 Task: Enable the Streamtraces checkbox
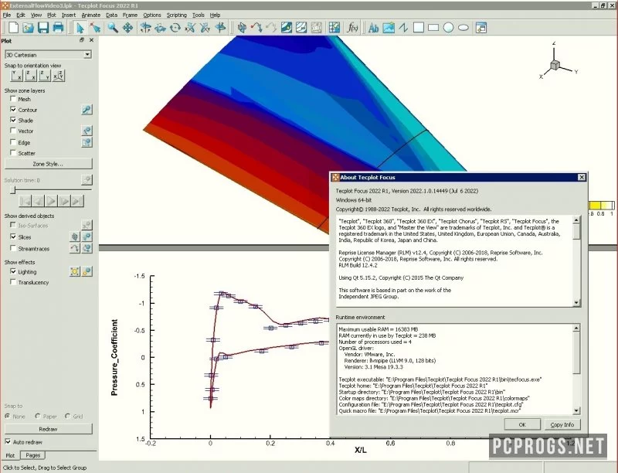[13, 248]
